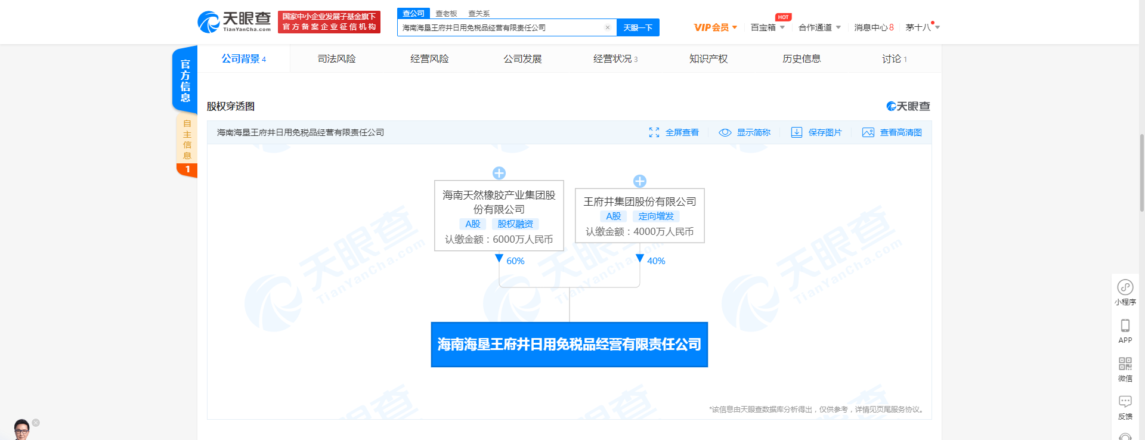Viewport: 1145px width, 440px height.
Task: Switch to the 司法风险 tab
Action: [x=336, y=59]
